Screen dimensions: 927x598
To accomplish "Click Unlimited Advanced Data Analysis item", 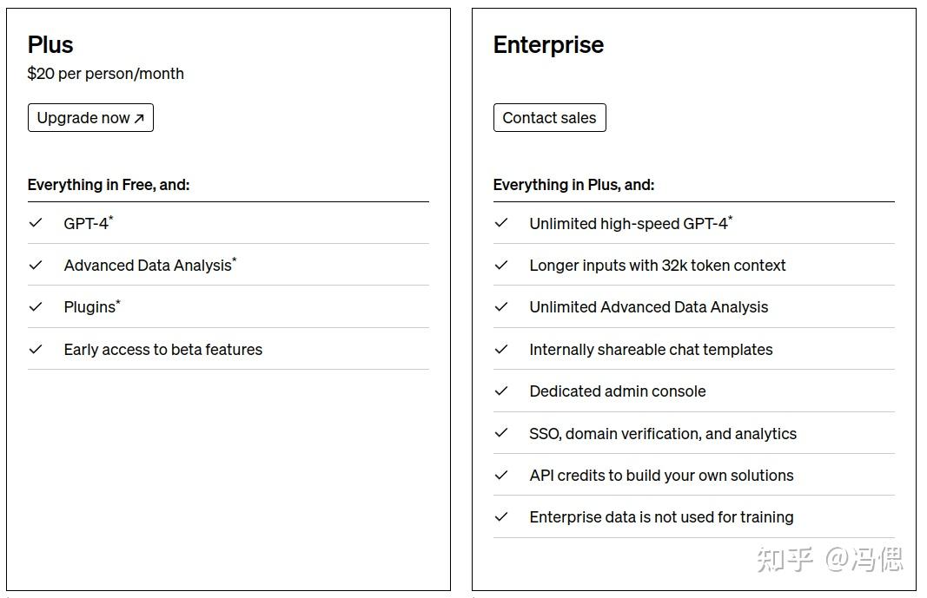I will point(648,307).
